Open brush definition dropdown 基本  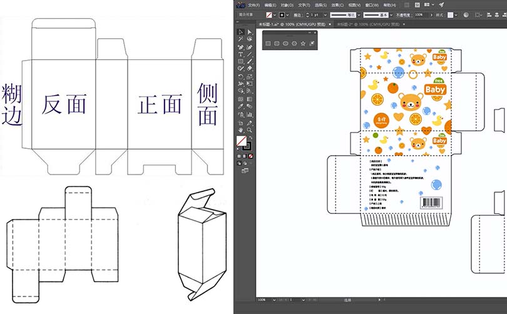coord(391,15)
